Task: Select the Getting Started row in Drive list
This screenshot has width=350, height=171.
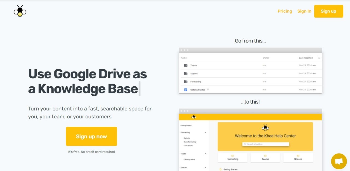Action: pos(250,90)
